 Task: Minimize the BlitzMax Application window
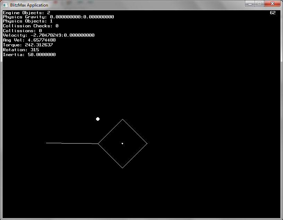250,4
